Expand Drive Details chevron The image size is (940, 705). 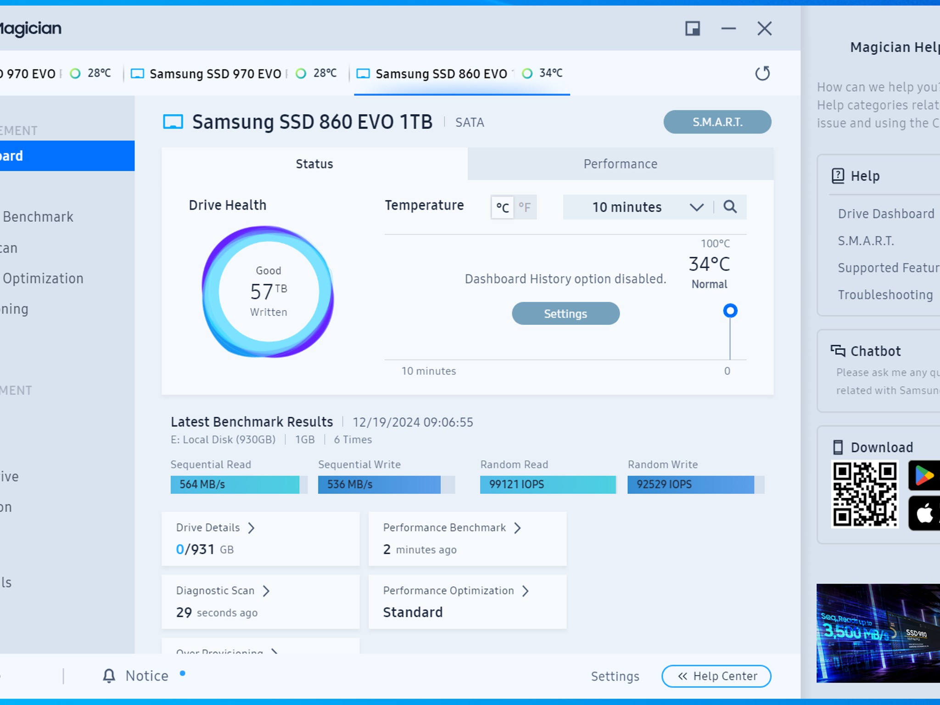pos(251,528)
